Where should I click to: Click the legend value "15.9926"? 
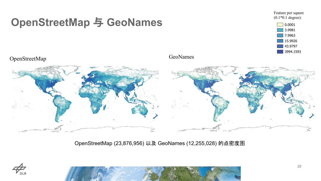[291, 41]
